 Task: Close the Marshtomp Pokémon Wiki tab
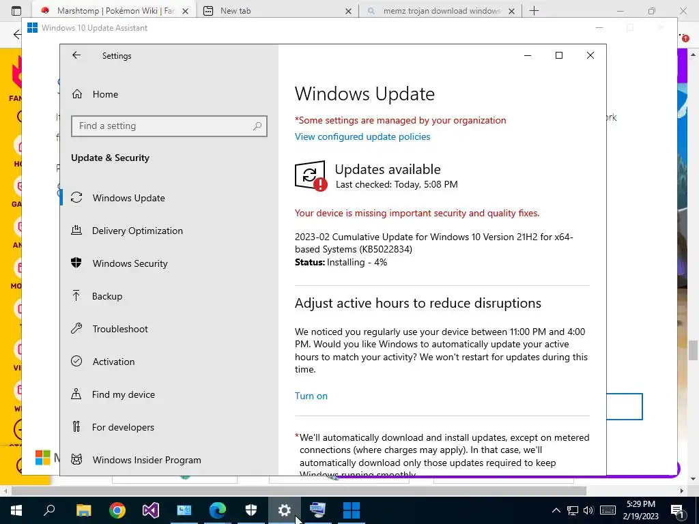click(x=186, y=11)
